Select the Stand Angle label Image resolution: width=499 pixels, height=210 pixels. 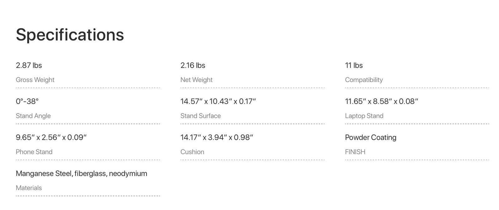33,116
